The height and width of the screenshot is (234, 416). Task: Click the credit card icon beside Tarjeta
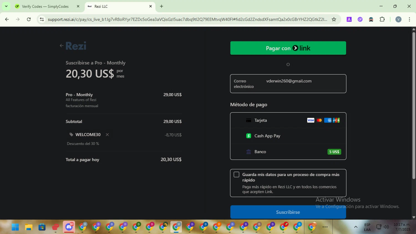coord(248,120)
